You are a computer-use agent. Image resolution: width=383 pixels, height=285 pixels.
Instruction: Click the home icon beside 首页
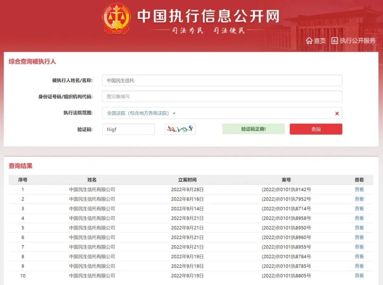309,41
